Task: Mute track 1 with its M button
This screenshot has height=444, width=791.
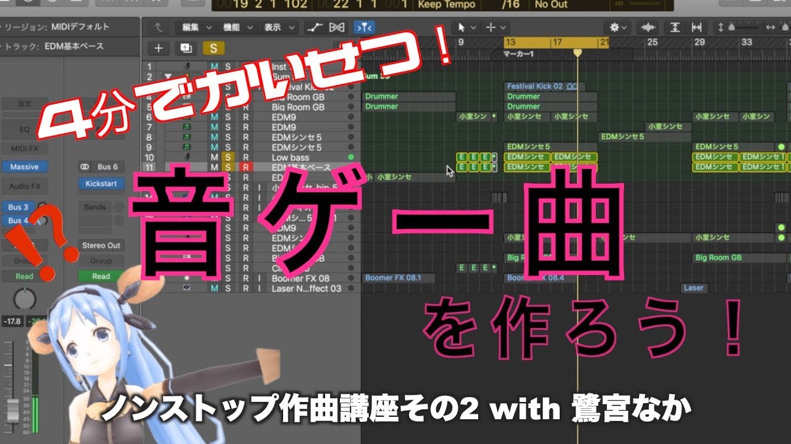Action: 214,66
